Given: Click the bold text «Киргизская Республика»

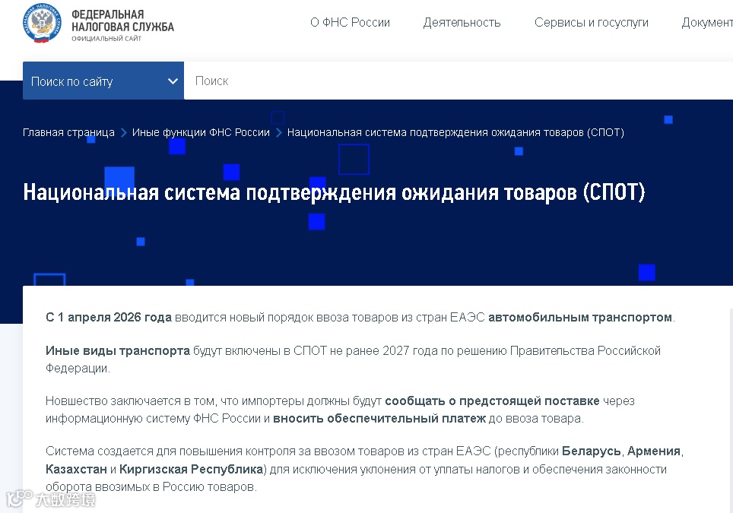Looking at the screenshot, I should pyautogui.click(x=191, y=469).
